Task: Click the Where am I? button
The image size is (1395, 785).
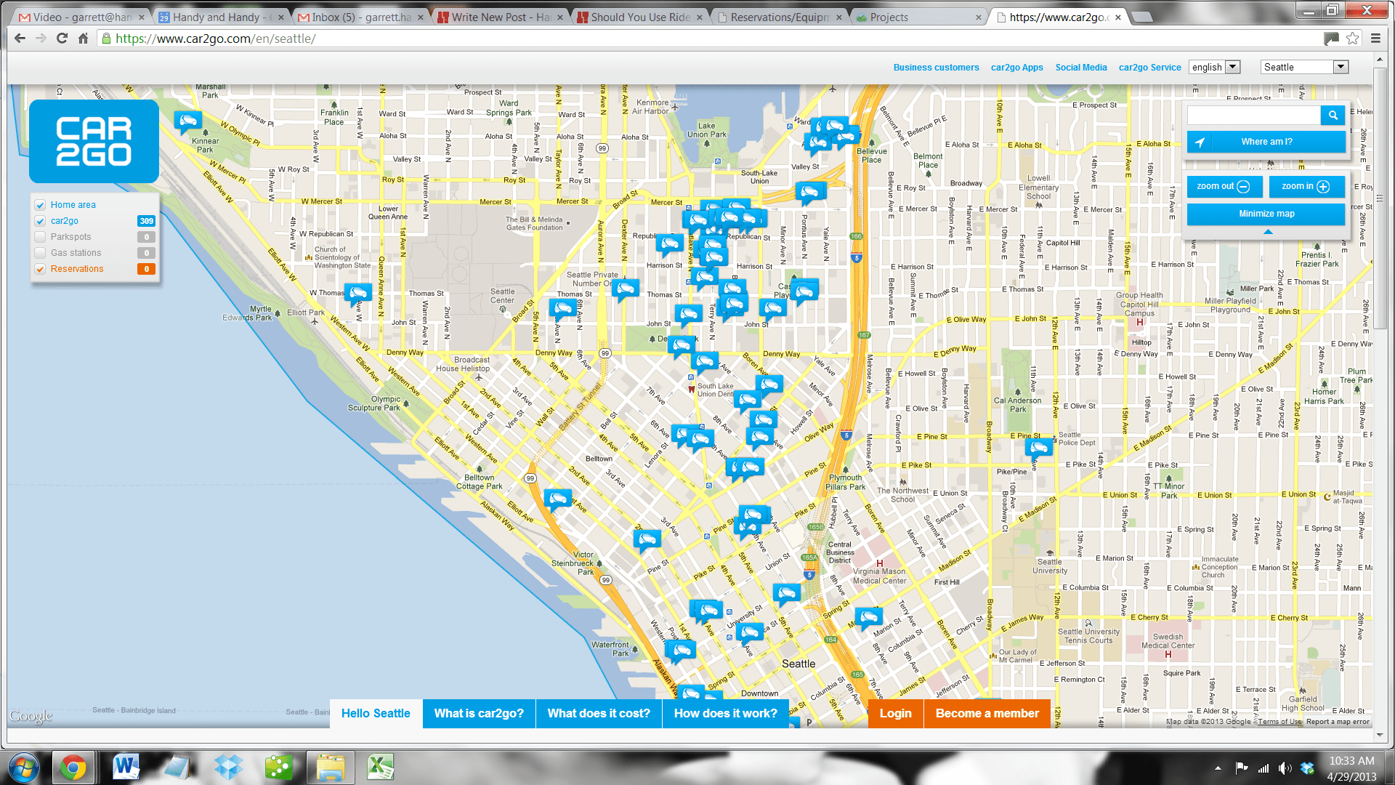Action: coord(1266,142)
